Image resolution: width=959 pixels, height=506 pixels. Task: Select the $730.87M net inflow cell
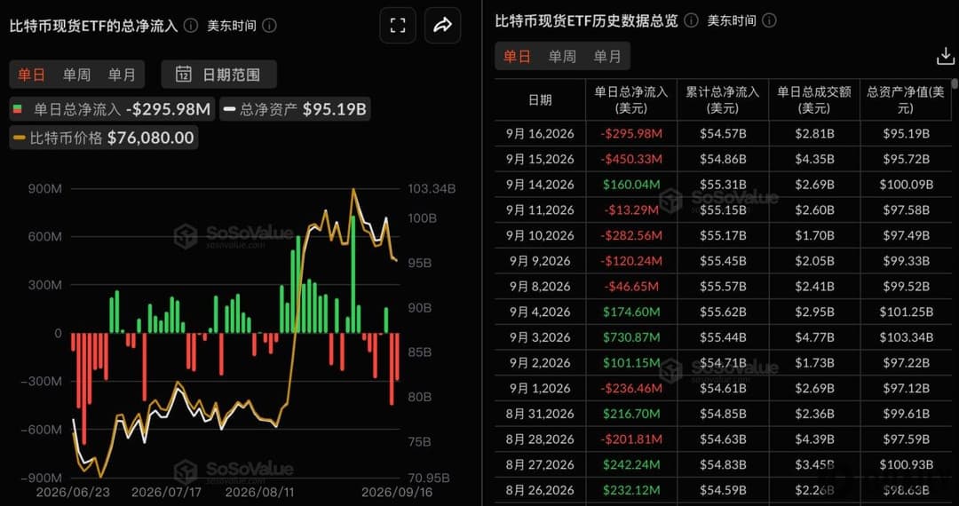click(x=631, y=337)
